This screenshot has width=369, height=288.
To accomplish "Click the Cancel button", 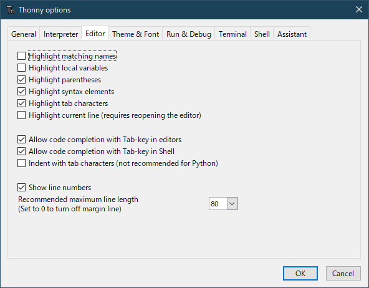I will pos(343,274).
